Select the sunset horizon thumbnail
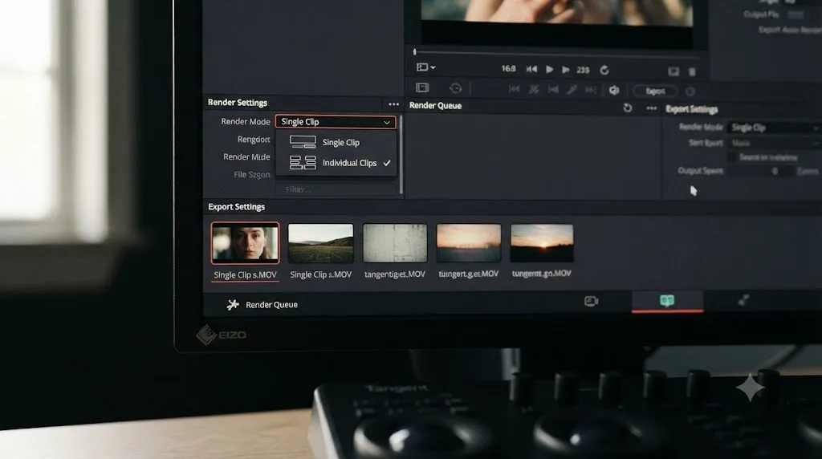822x459 pixels. [542, 242]
